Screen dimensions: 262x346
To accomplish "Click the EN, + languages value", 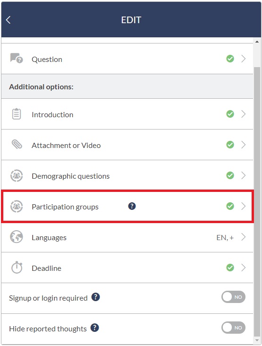I will point(225,237).
